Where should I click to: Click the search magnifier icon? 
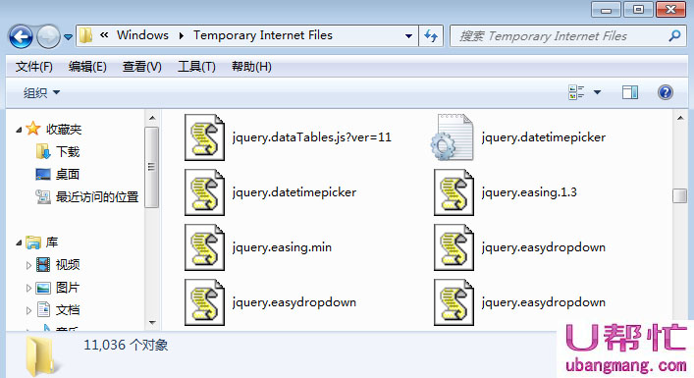pos(675,36)
